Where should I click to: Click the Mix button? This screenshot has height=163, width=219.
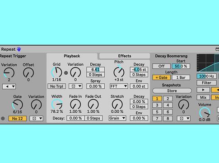click(x=203, y=97)
